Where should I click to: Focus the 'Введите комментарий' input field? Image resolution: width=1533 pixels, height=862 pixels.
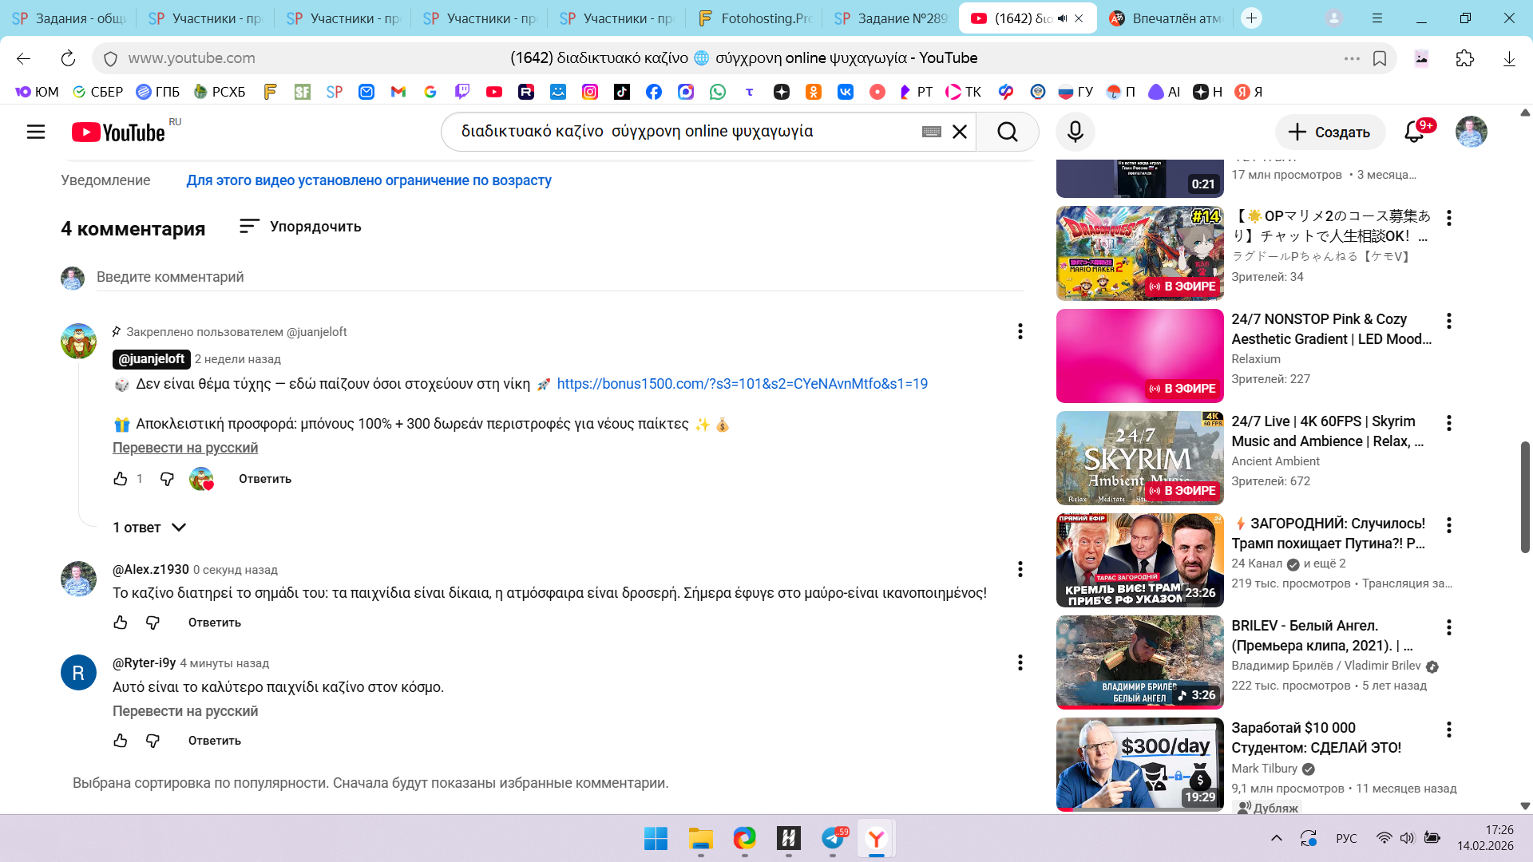[559, 277]
